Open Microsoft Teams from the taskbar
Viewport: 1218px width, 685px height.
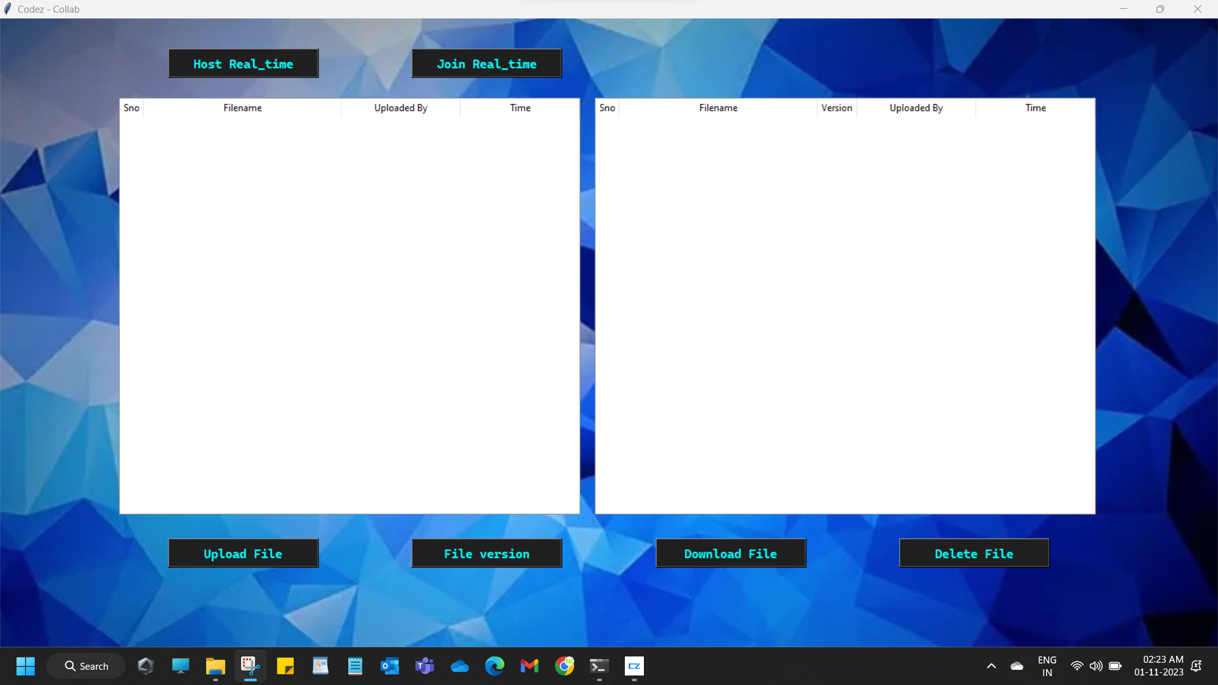click(x=424, y=666)
